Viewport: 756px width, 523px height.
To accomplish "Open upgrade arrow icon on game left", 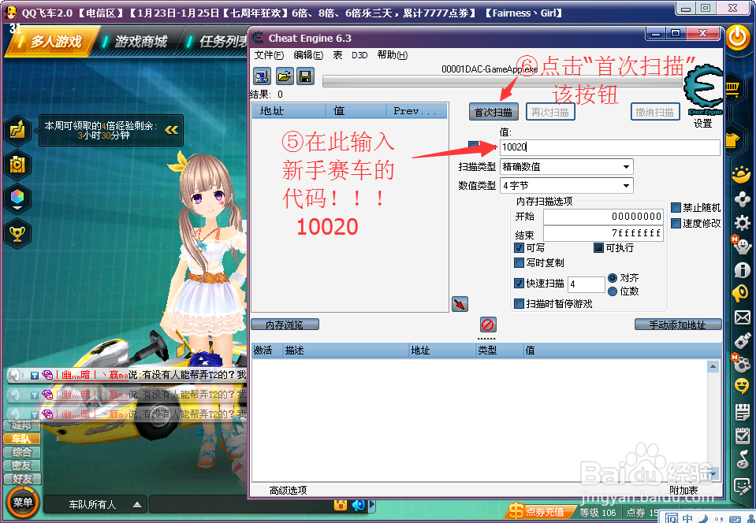I will (17, 130).
